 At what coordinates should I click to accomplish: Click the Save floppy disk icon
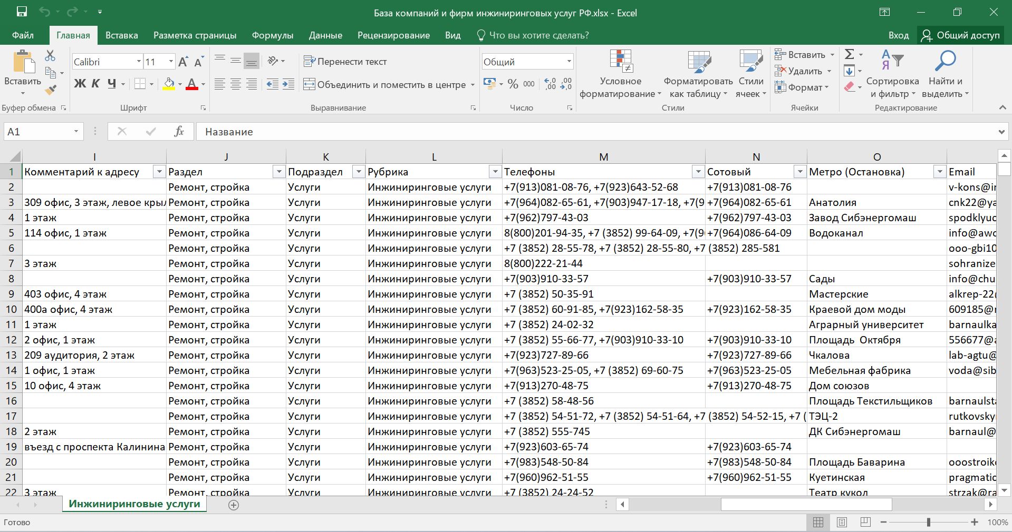(x=22, y=12)
